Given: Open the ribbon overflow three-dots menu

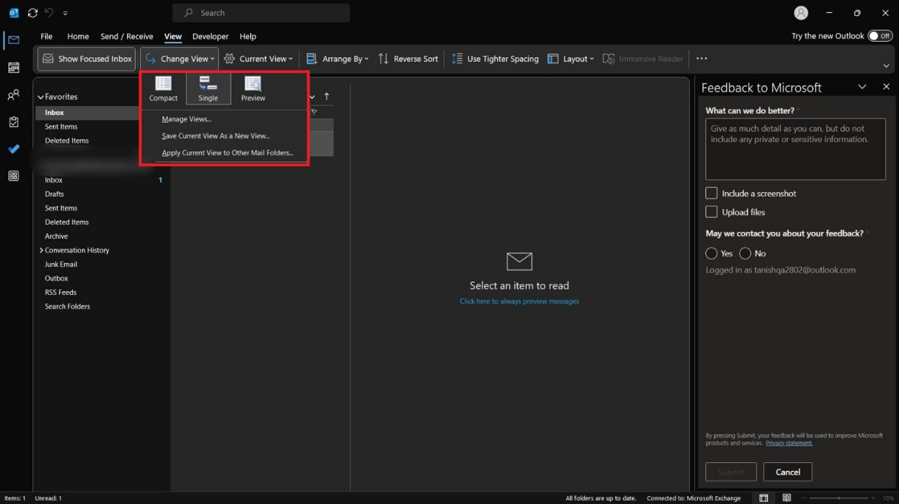Looking at the screenshot, I should 702,59.
